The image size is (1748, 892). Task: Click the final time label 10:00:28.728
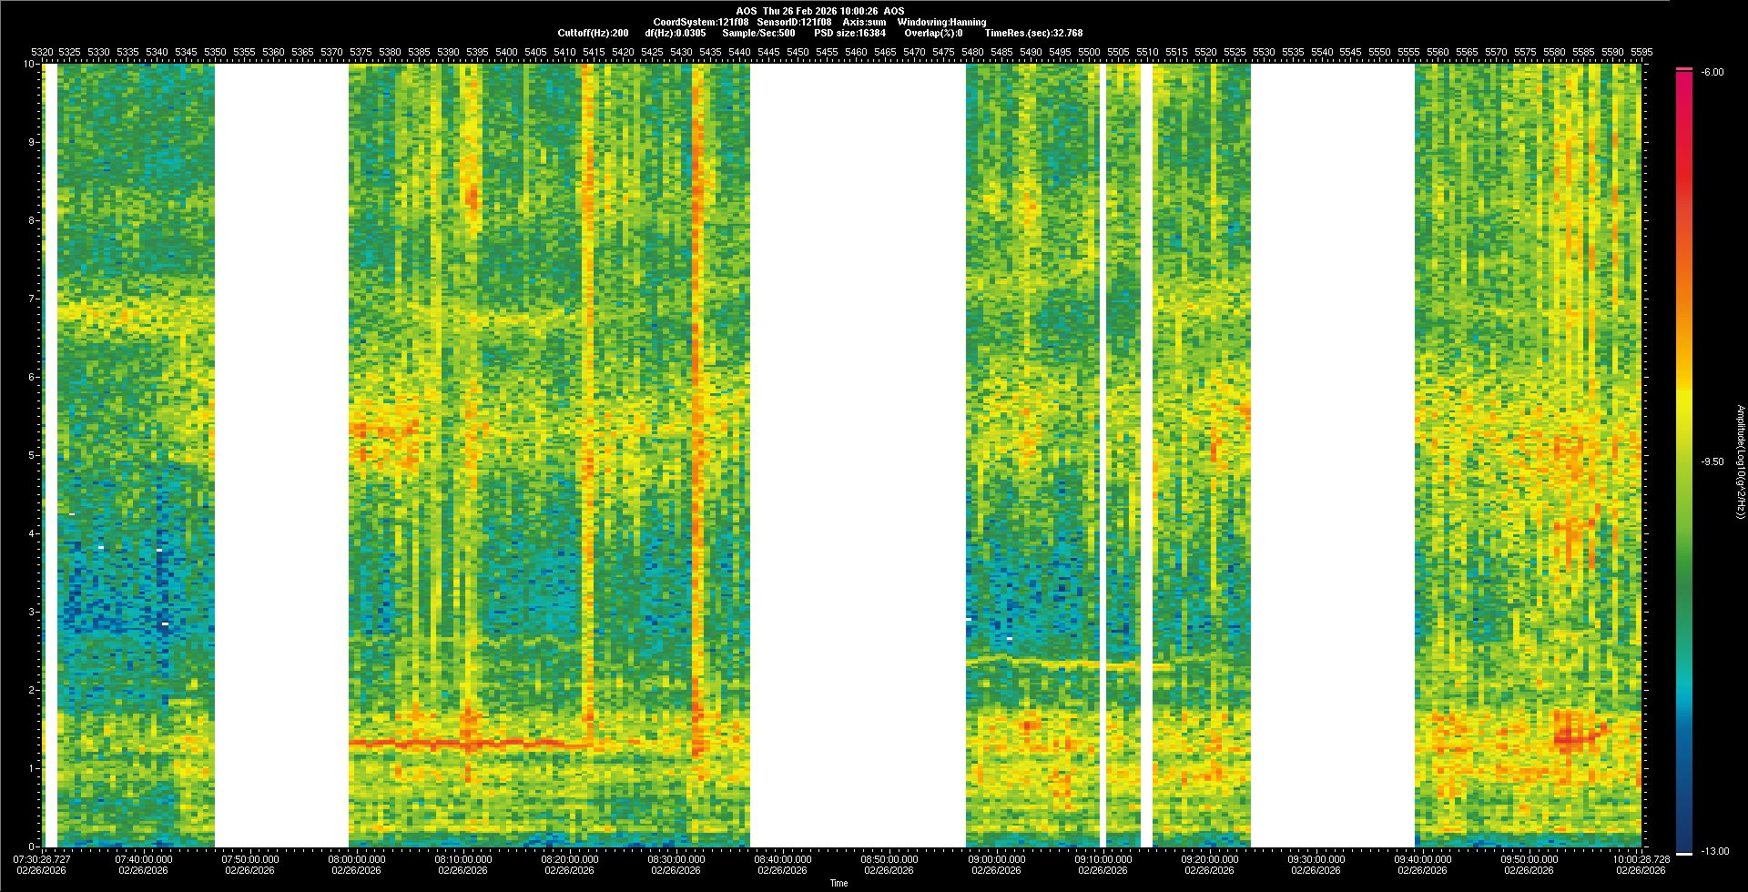1641,858
